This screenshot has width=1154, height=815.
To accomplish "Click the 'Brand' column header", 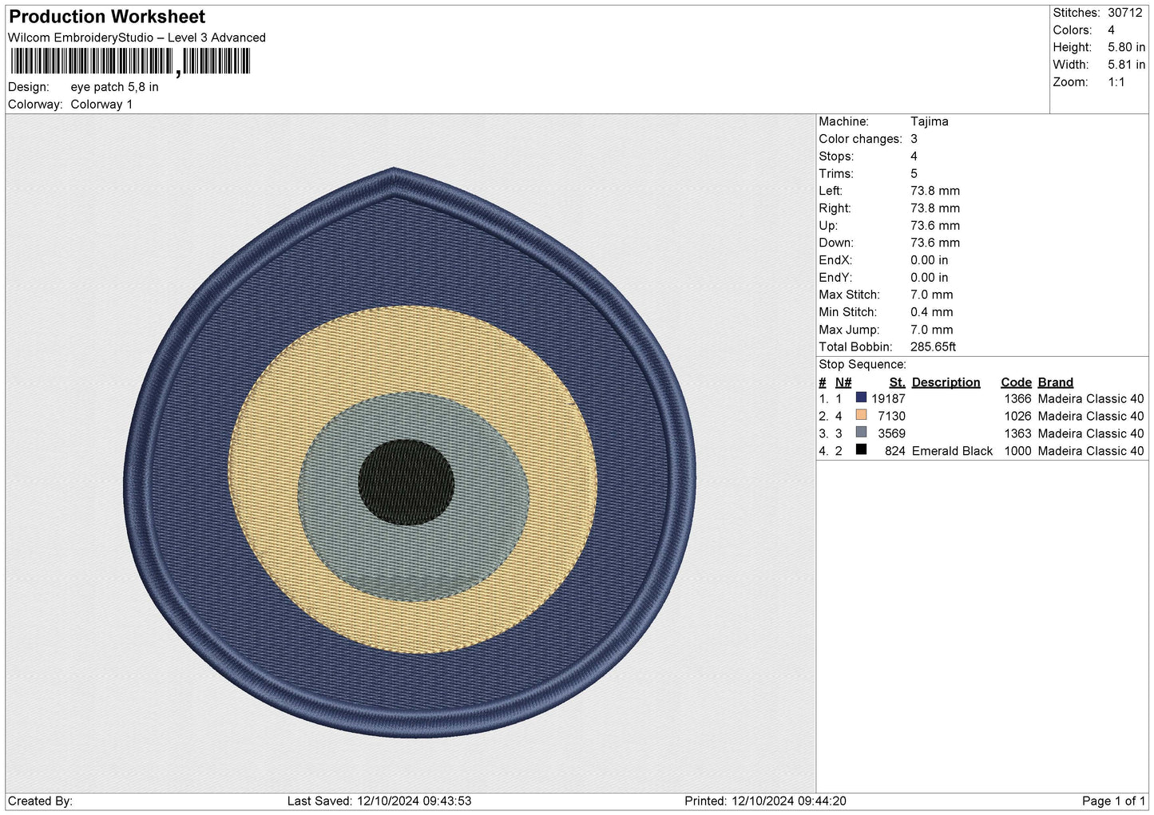I will (x=1055, y=382).
